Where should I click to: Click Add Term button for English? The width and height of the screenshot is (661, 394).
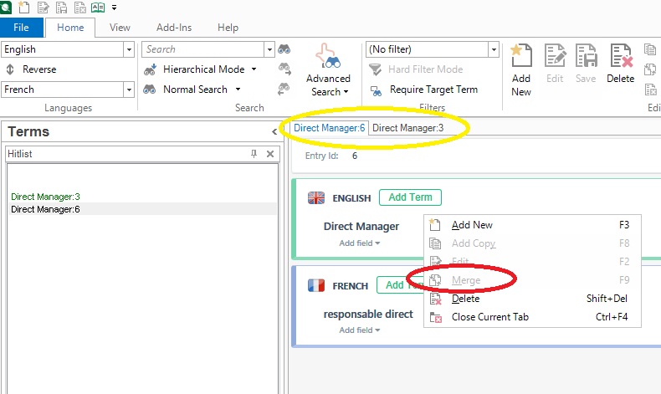click(410, 197)
